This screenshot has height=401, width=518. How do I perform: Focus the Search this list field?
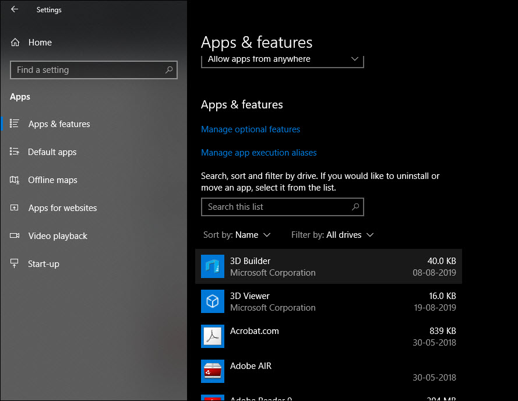283,207
